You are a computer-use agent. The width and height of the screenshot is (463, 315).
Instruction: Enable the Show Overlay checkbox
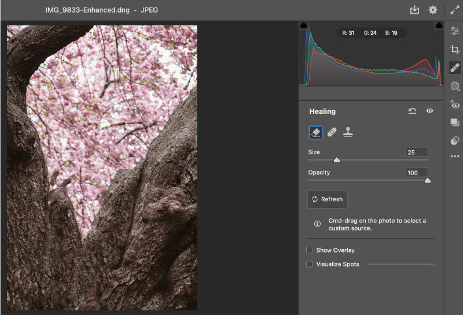(x=310, y=250)
